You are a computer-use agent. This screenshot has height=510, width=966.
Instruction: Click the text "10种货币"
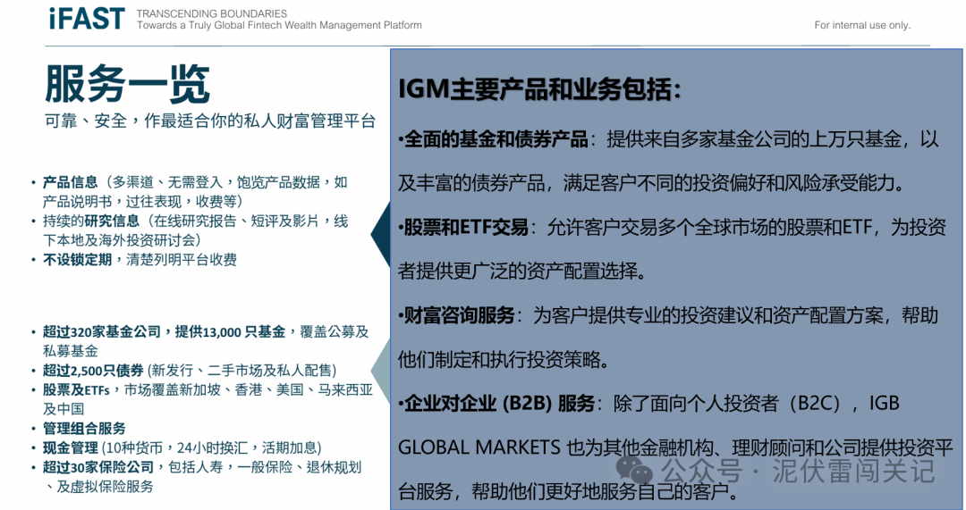click(x=133, y=447)
